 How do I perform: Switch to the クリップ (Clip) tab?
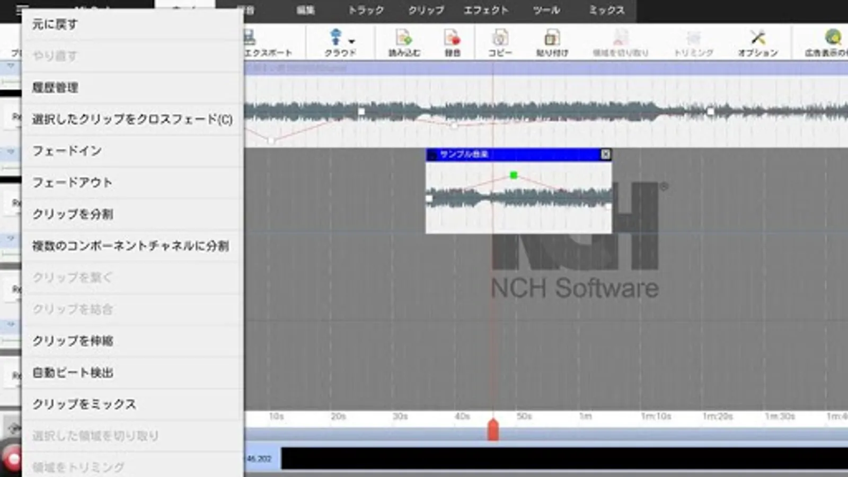coord(426,10)
